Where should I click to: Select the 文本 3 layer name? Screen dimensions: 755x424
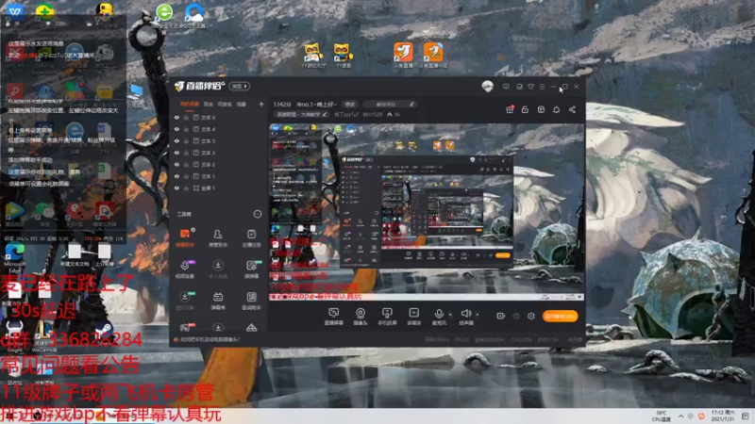208,153
